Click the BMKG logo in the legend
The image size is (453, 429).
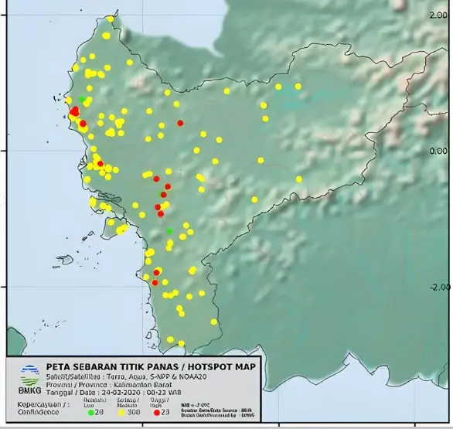[x=29, y=380]
